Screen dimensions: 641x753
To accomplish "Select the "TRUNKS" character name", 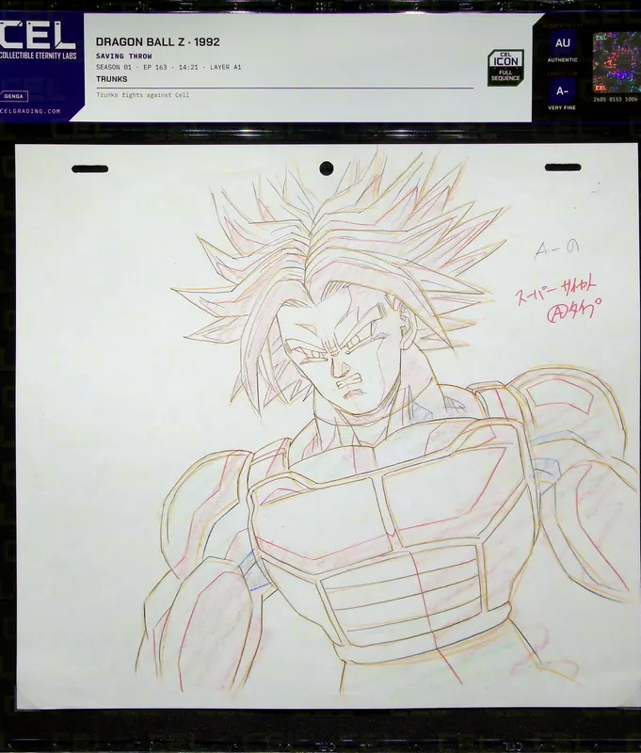I will (x=111, y=79).
